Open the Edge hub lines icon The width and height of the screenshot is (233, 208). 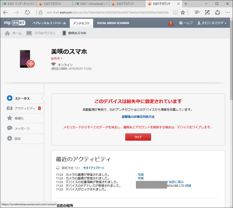197,12
